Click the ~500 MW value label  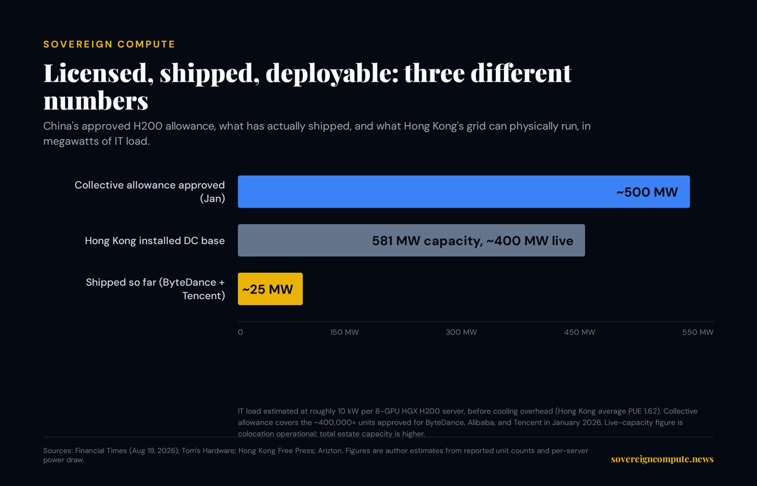pyautogui.click(x=647, y=192)
